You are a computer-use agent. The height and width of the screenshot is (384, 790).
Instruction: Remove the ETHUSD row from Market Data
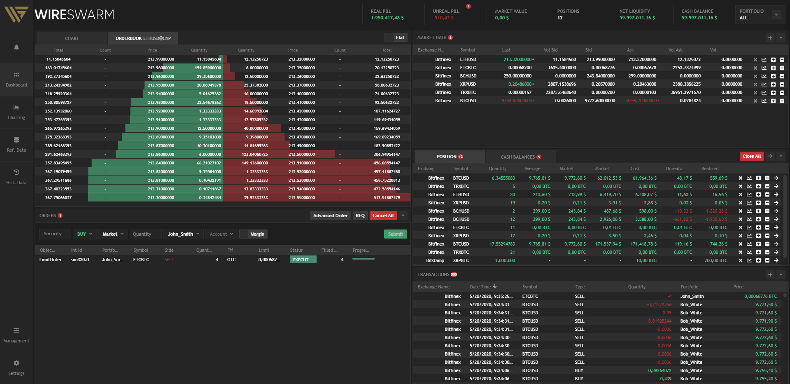755,60
